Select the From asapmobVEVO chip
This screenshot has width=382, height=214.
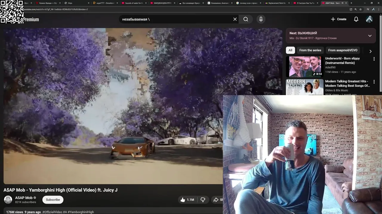(x=343, y=50)
